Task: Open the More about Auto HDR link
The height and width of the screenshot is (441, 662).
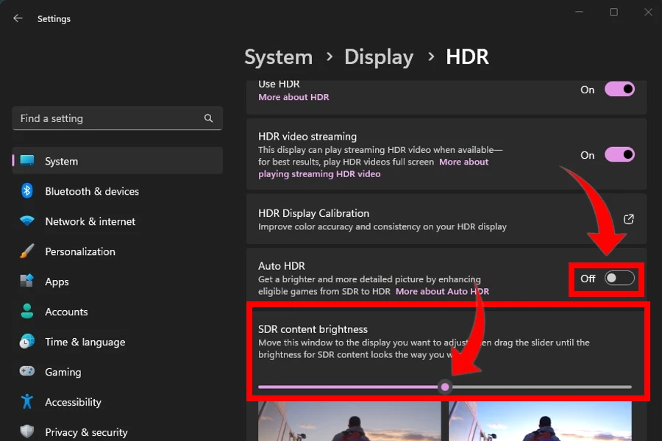Action: (x=442, y=291)
